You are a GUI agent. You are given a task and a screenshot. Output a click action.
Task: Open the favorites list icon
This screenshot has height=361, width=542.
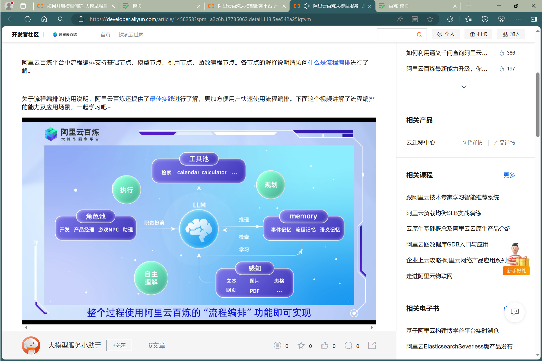pyautogui.click(x=468, y=19)
